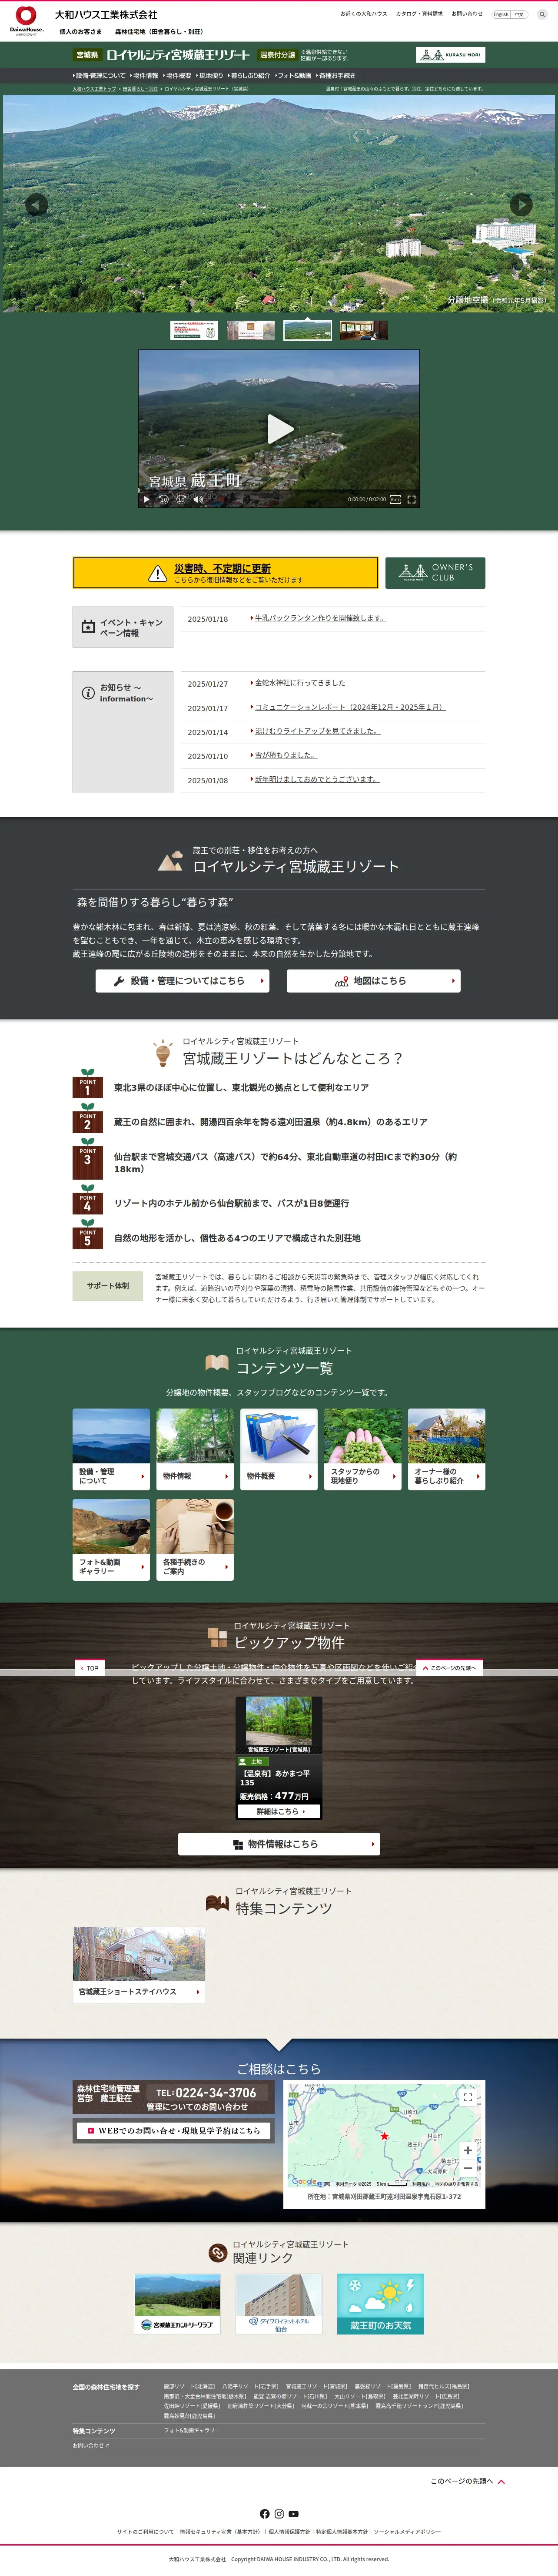This screenshot has height=2576, width=558.
Task: Go to previous slide in hero carousel
Action: pos(36,204)
